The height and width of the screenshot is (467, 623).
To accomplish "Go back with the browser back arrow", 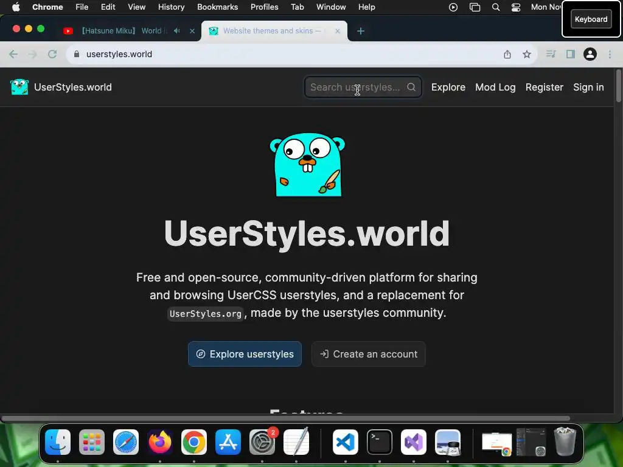I will tap(13, 54).
